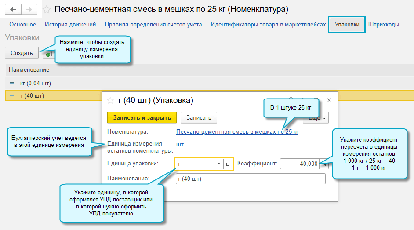The image size is (414, 230).
Task: Star the nomenclature item as favorite
Action: coord(46,9)
